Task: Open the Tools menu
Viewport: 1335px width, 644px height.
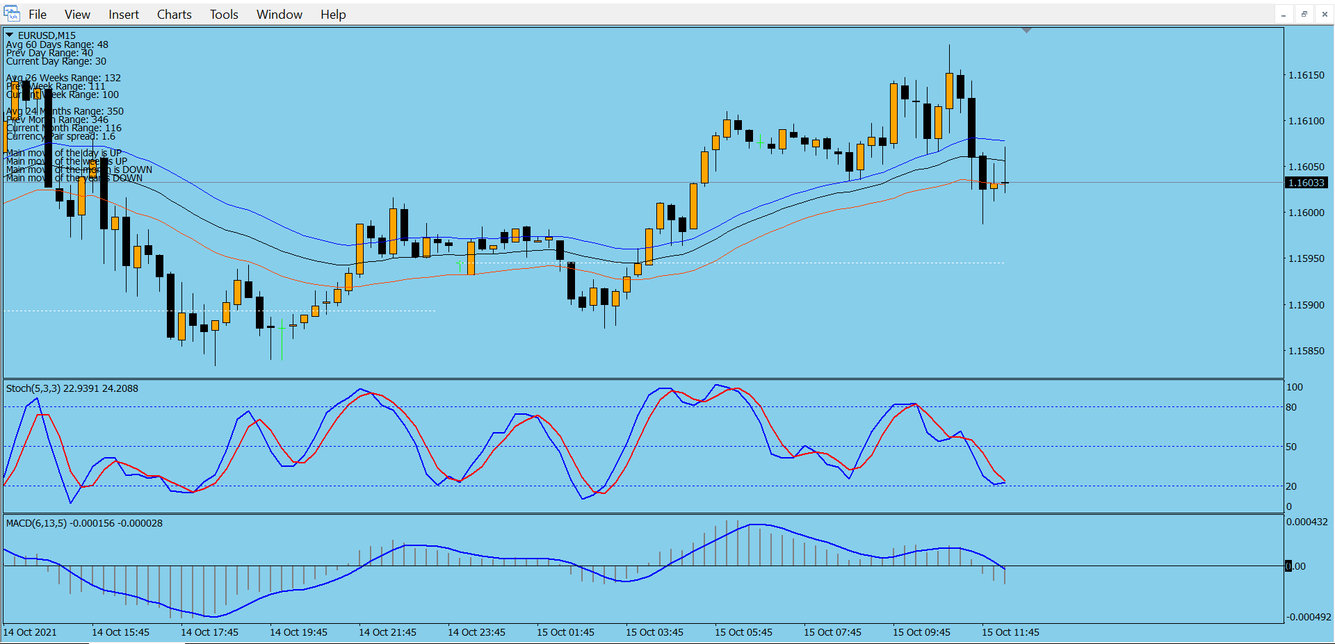Action: point(224,15)
